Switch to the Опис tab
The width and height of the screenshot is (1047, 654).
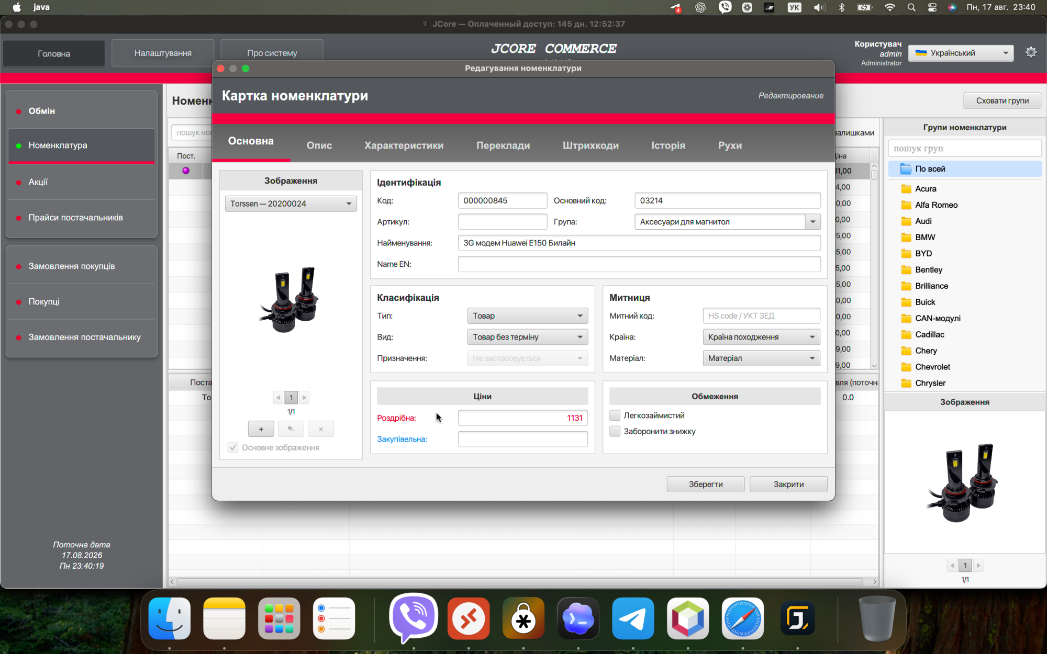319,145
